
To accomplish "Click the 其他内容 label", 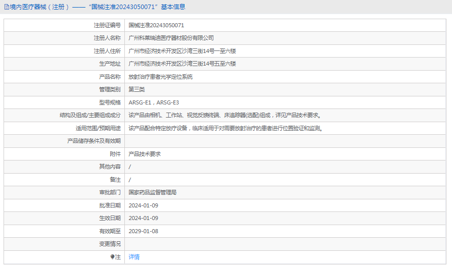I will 110,167.
